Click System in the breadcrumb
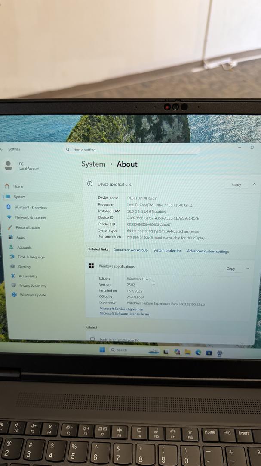261x466 pixels. [93, 164]
